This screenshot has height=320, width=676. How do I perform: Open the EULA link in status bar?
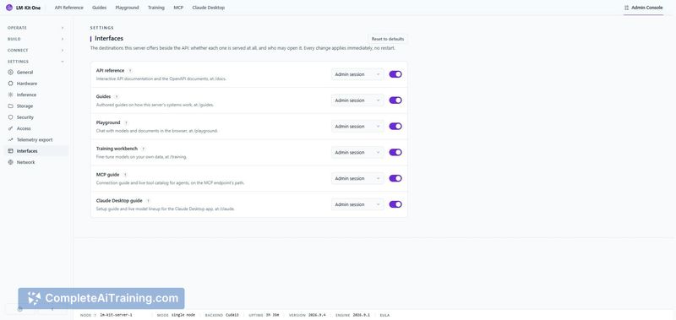click(384, 315)
